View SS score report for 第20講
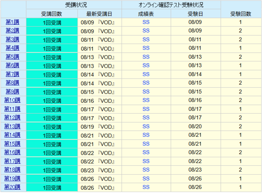The width and height of the screenshot is (267, 194). pos(146,187)
